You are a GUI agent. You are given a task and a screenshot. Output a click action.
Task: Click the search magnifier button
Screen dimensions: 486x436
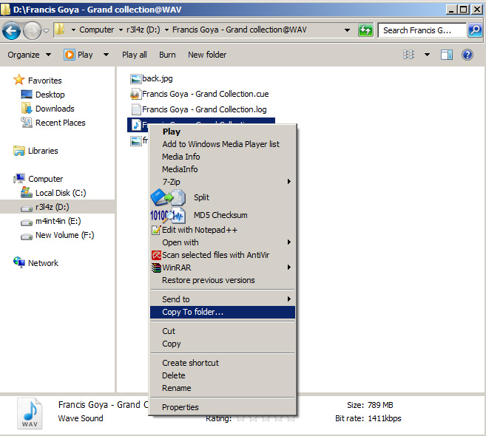click(475, 30)
